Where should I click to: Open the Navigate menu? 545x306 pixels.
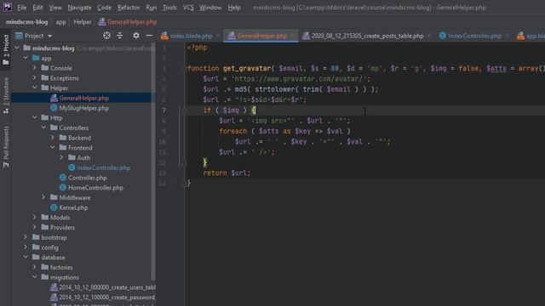click(x=79, y=8)
